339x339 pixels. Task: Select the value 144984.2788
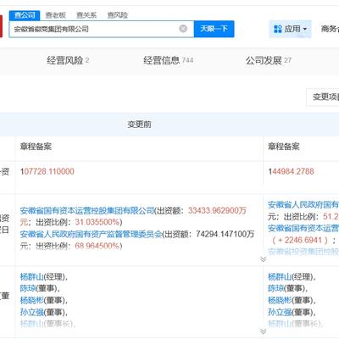(x=291, y=171)
